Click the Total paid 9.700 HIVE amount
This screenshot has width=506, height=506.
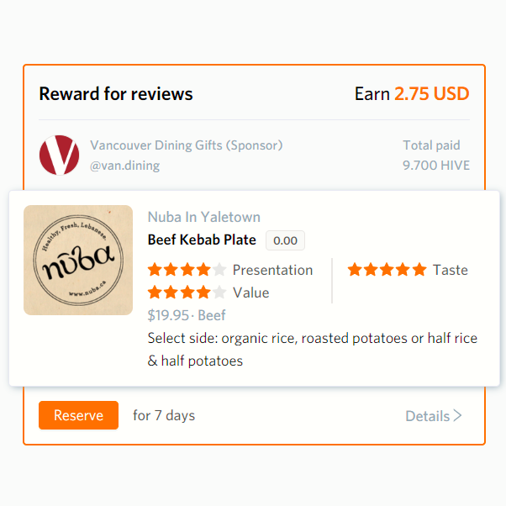436,166
